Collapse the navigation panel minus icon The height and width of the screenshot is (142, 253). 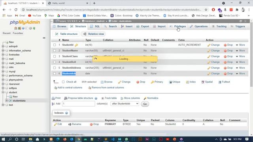(44, 38)
